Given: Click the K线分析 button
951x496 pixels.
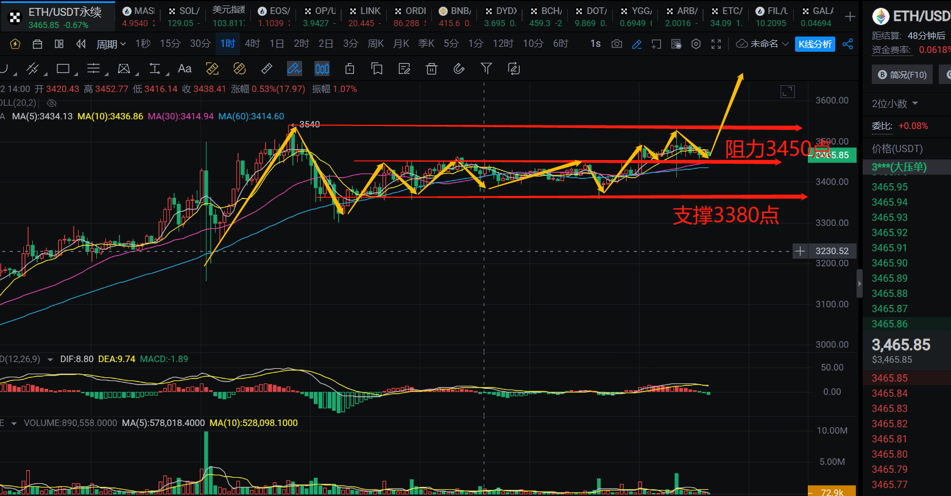Looking at the screenshot, I should pos(815,44).
